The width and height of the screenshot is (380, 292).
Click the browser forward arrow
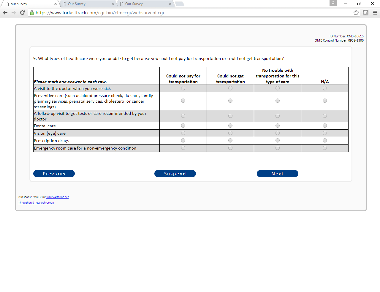tap(14, 12)
